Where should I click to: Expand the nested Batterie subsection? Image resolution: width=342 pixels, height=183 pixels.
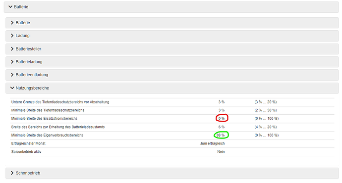(172, 23)
